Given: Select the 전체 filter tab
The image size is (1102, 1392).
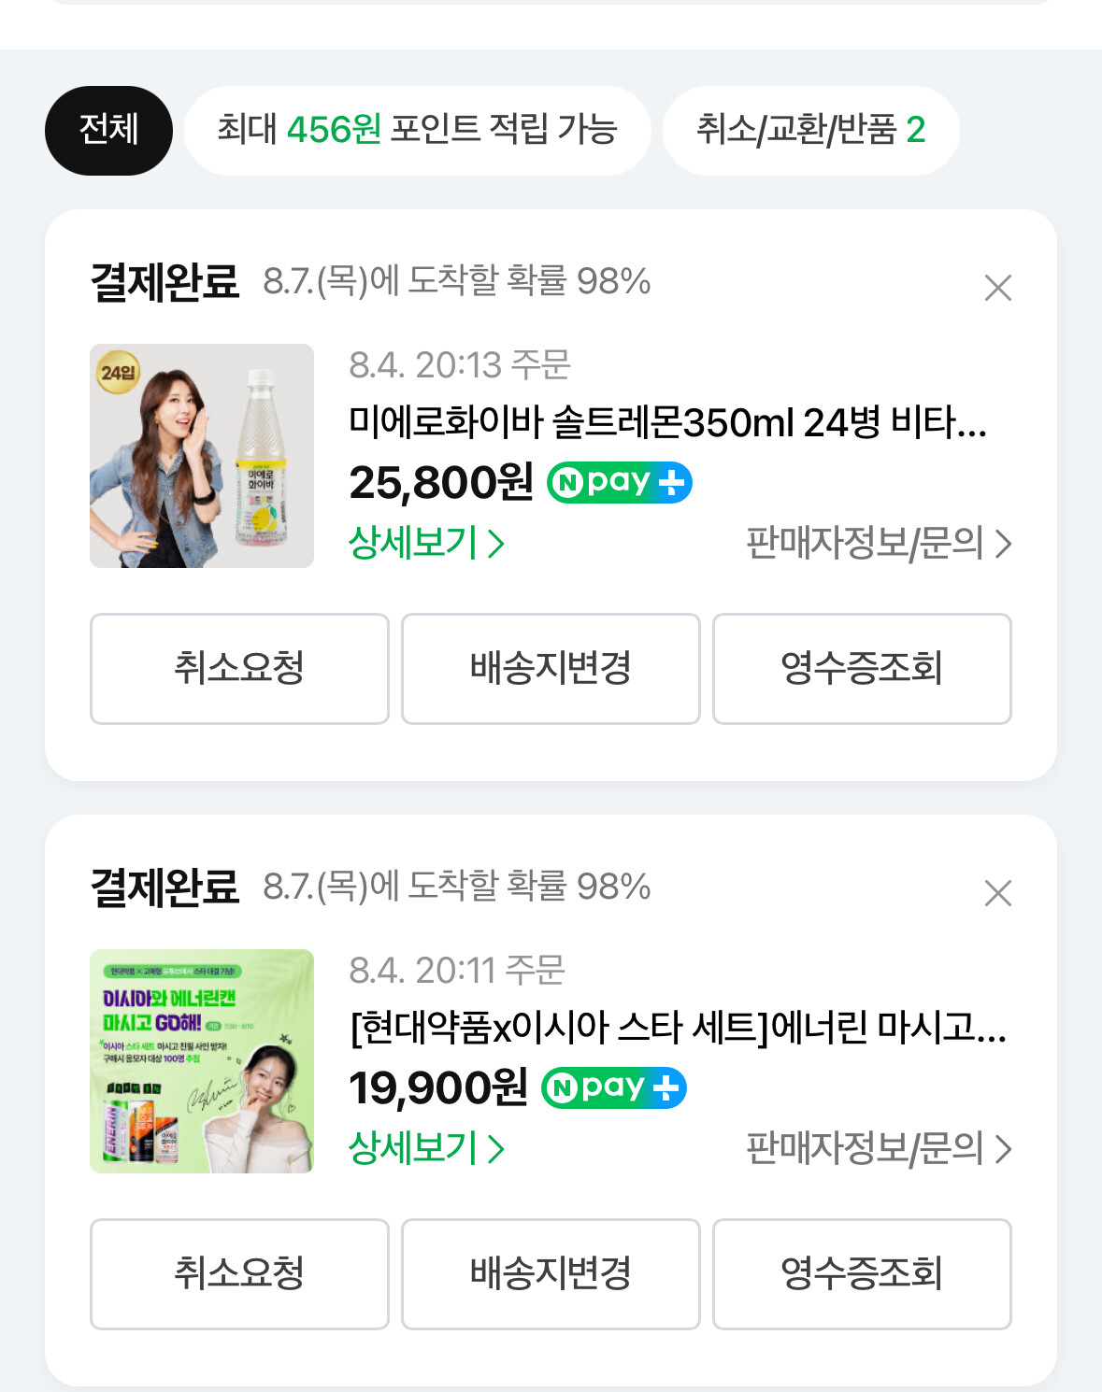Looking at the screenshot, I should (x=108, y=130).
